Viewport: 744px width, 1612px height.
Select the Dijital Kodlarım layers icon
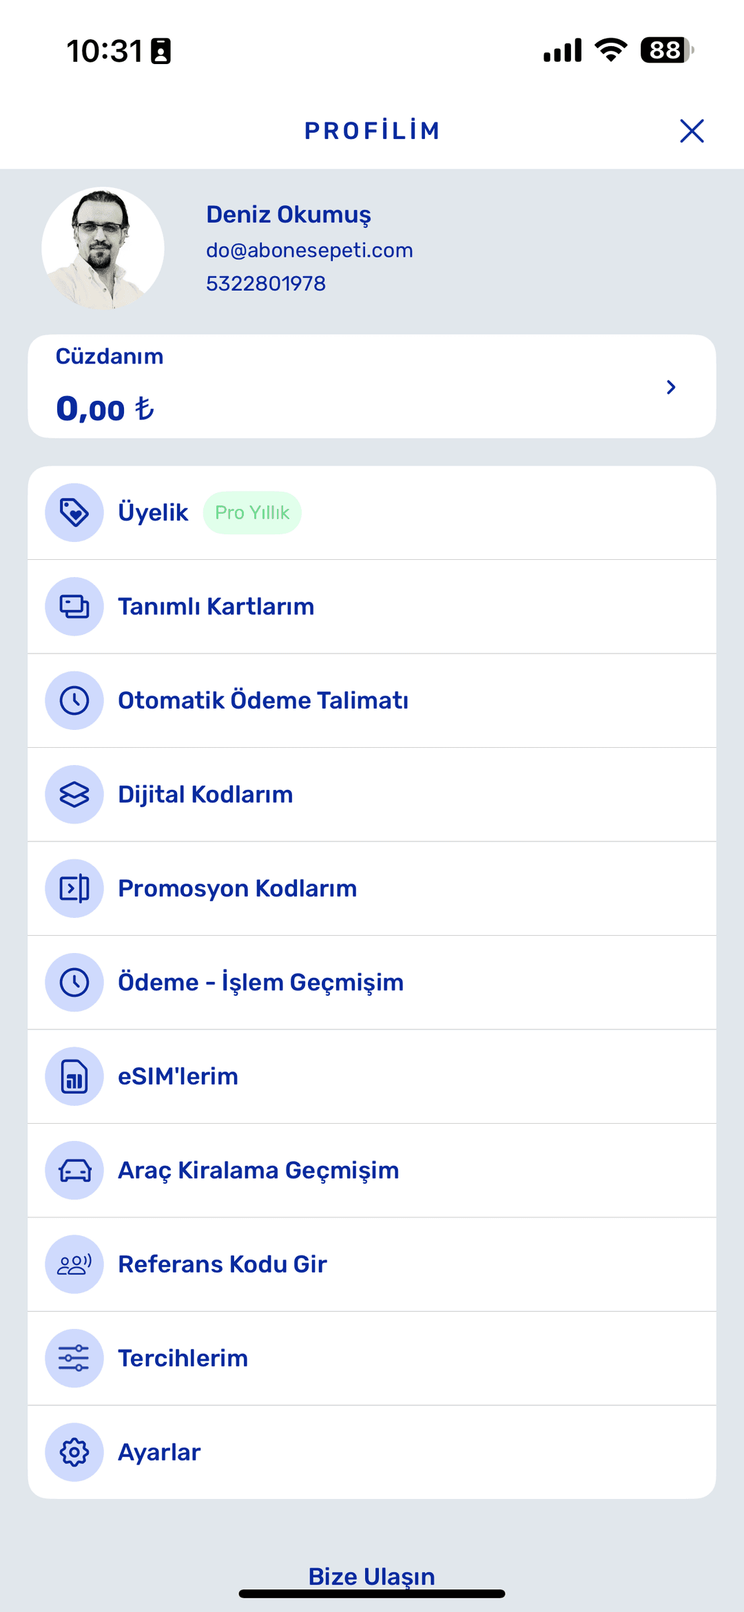(x=74, y=795)
